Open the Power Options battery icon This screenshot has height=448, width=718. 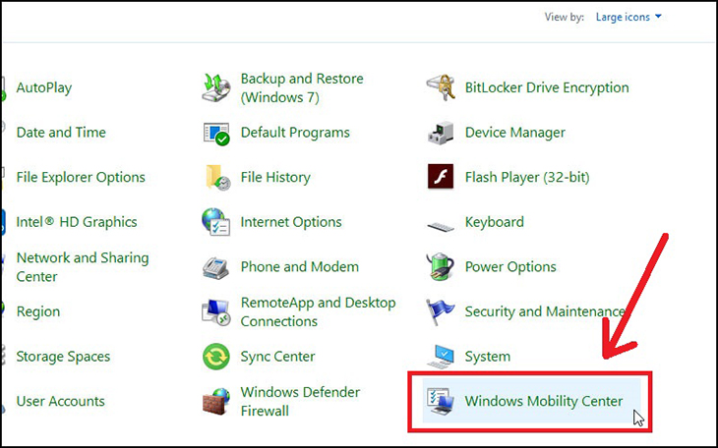tap(440, 266)
